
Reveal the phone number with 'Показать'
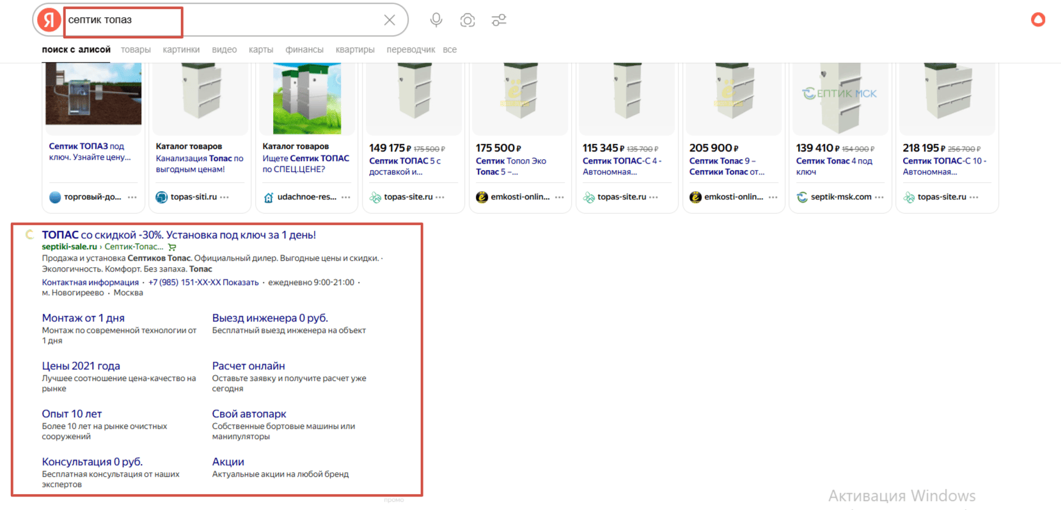(x=240, y=282)
